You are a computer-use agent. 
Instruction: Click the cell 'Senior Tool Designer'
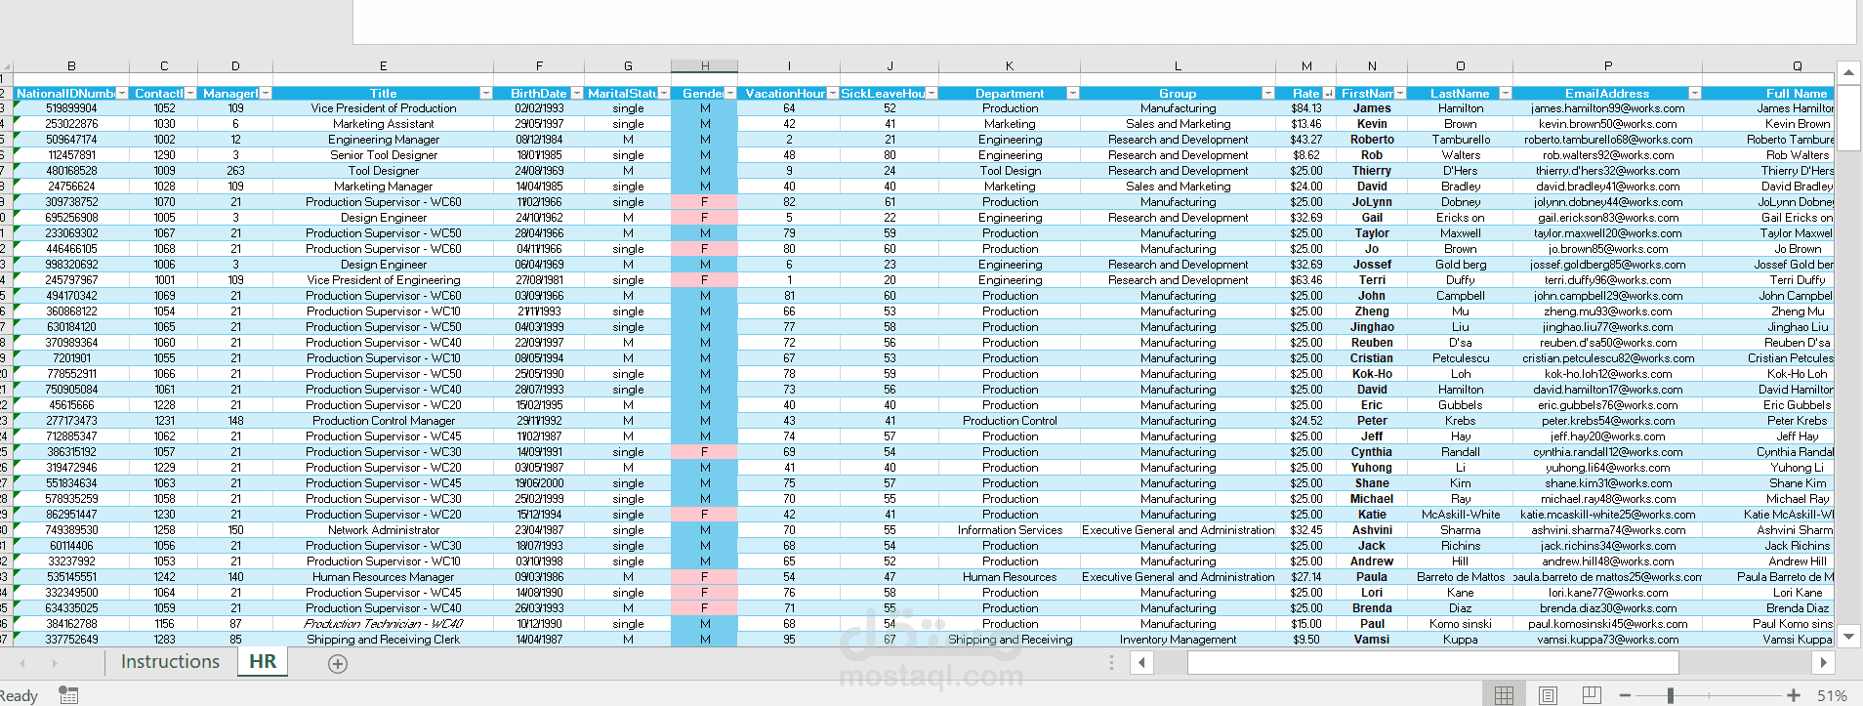click(x=384, y=155)
